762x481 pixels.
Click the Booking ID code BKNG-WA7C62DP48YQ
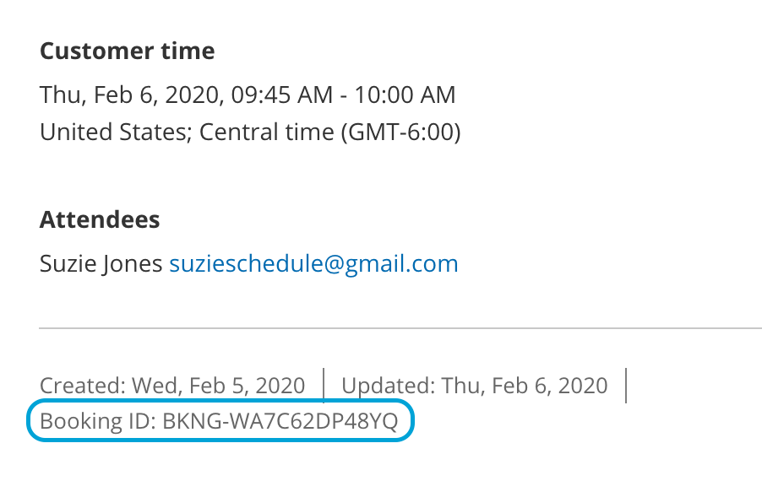[280, 422]
